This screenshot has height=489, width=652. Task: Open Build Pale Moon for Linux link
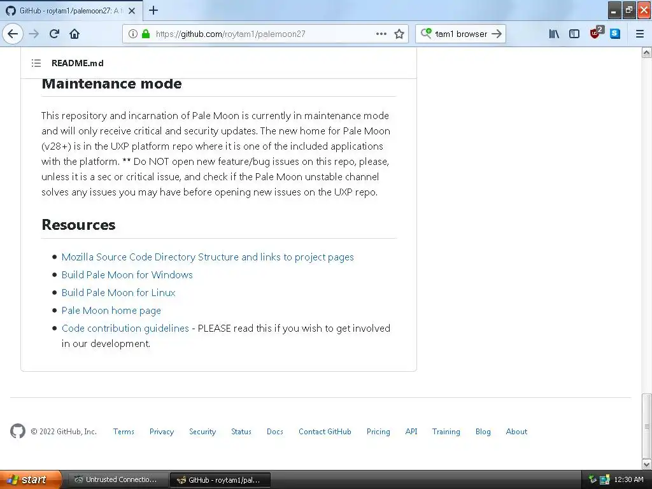click(118, 293)
